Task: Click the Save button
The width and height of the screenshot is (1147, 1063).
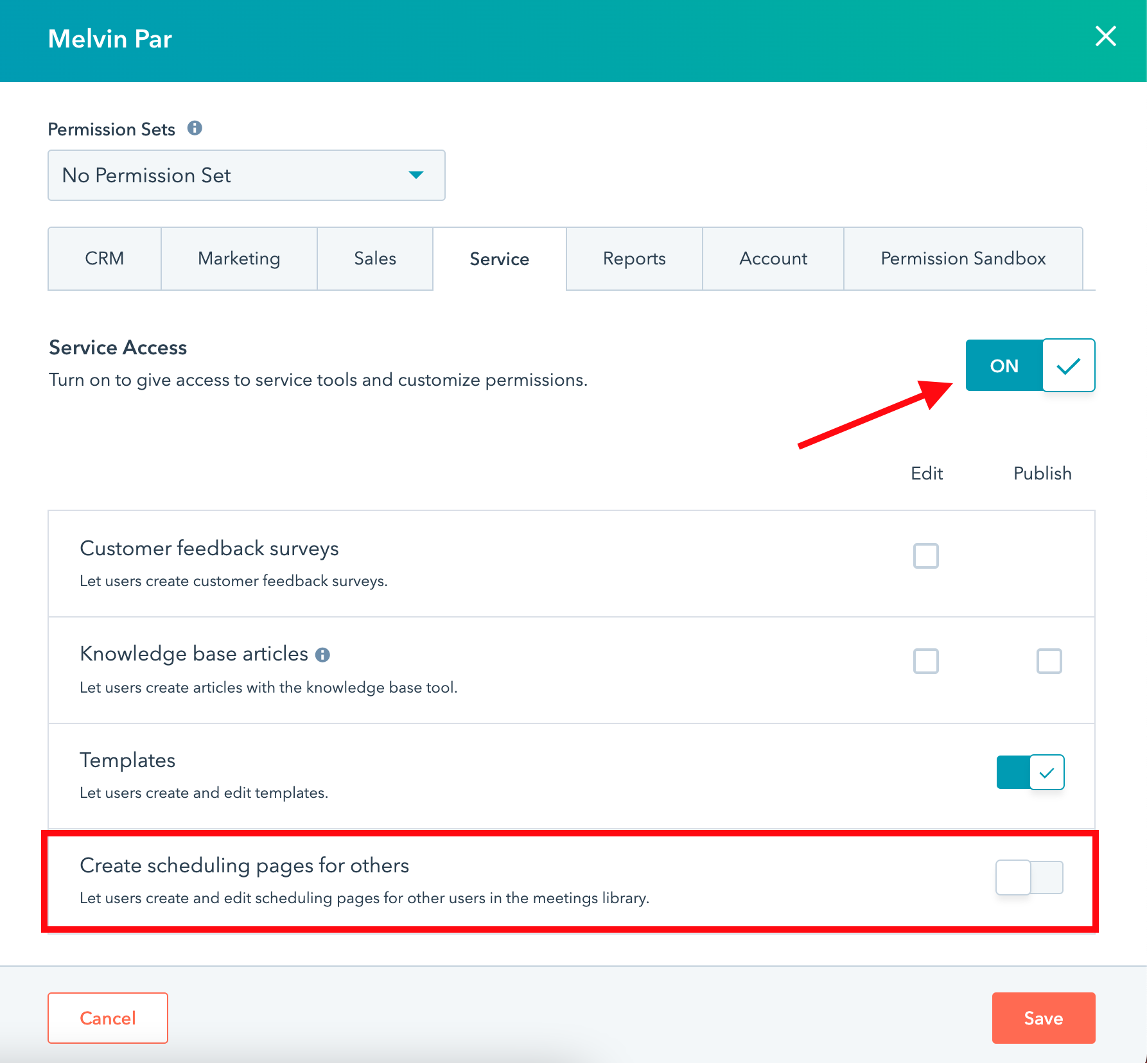Action: click(x=1044, y=1018)
